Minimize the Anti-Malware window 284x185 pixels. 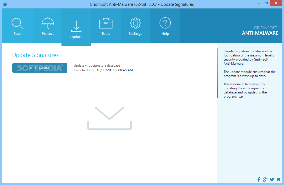[259, 4]
